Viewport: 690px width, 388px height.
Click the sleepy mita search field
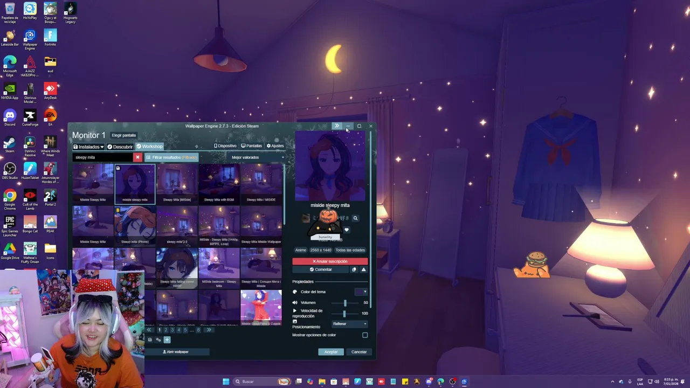coord(103,157)
